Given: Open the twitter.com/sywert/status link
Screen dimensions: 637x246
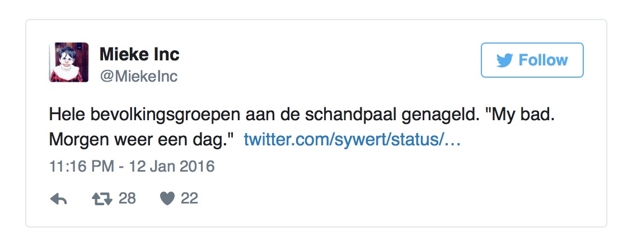Looking at the screenshot, I should click(352, 140).
